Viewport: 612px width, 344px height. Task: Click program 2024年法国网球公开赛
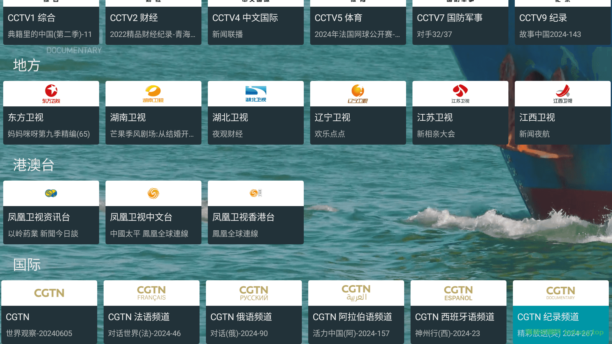click(x=357, y=34)
